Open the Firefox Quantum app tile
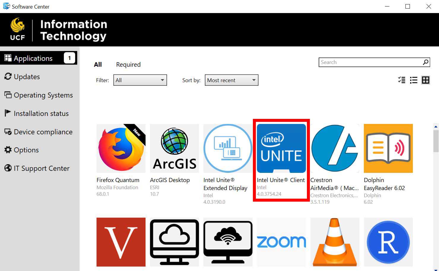The height and width of the screenshot is (271, 439). pos(121,148)
